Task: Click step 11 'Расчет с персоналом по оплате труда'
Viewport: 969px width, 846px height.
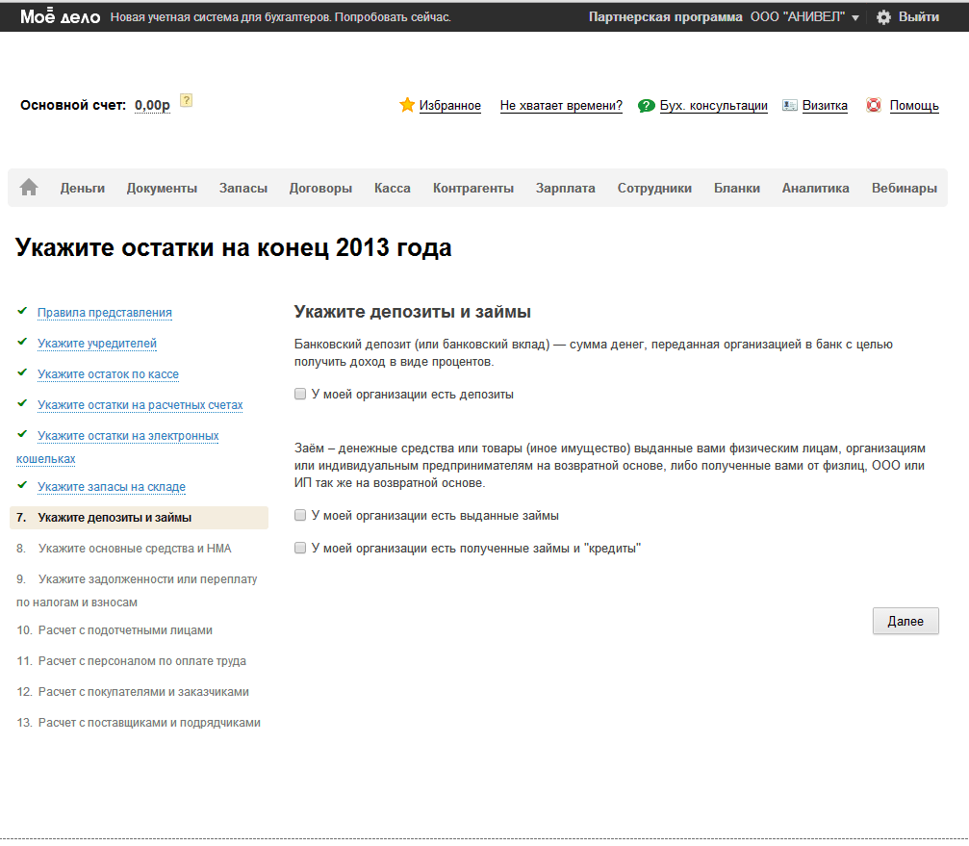Action: point(142,661)
